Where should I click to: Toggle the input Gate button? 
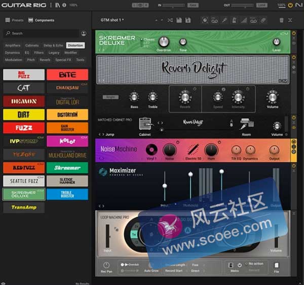pyautogui.click(x=193, y=5)
